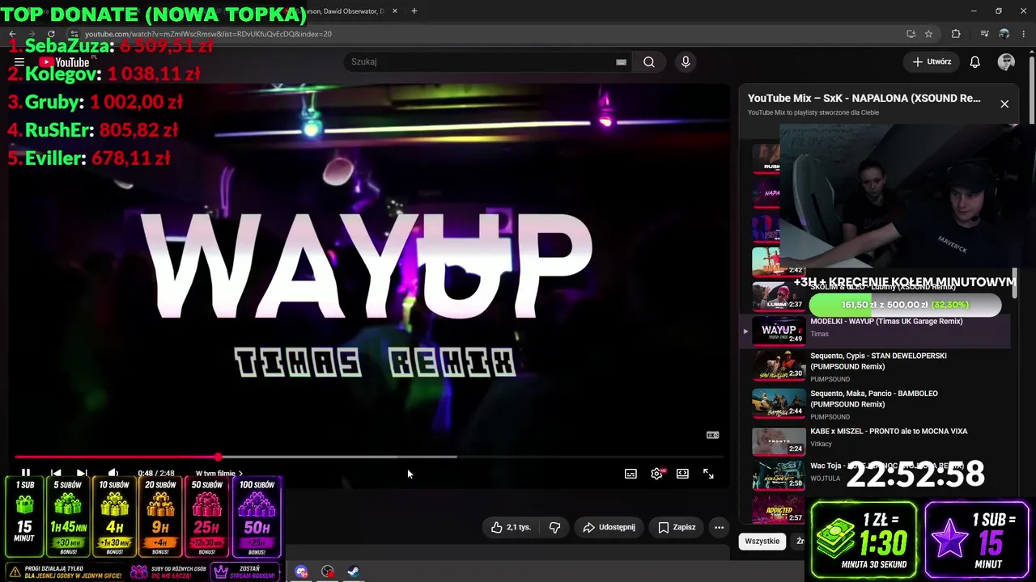Skip to the next video in the mix
The height and width of the screenshot is (582, 1036).
tap(82, 474)
